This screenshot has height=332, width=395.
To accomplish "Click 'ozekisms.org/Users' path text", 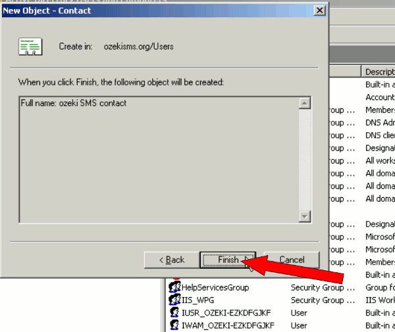I will [139, 47].
